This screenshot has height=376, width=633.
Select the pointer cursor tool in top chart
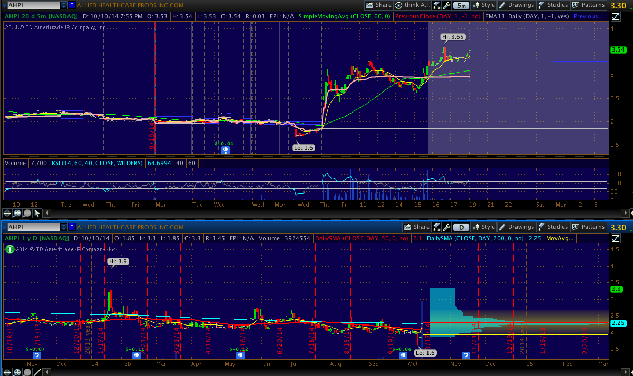(36, 213)
